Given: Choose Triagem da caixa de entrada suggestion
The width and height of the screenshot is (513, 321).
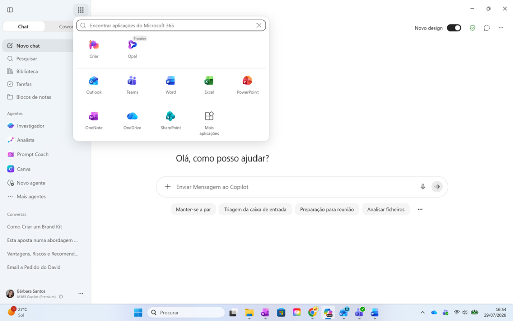Looking at the screenshot, I should (x=255, y=209).
